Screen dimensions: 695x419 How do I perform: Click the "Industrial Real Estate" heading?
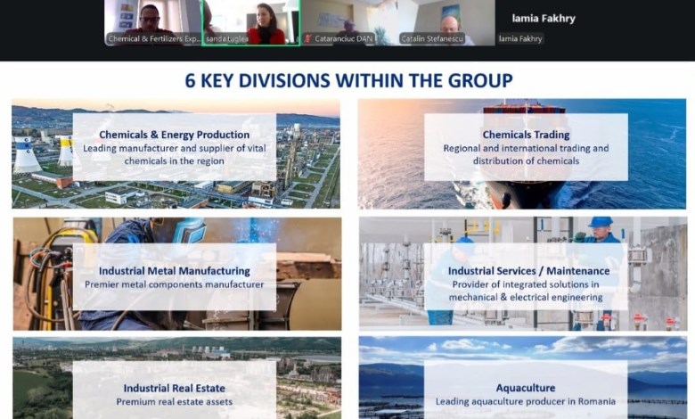[x=174, y=389]
